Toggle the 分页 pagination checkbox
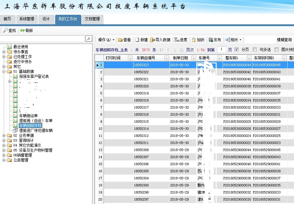The height and width of the screenshot is (204, 294). pyautogui.click(x=237, y=50)
